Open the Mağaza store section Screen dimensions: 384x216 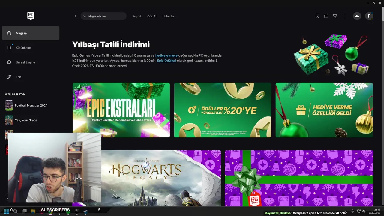click(x=31, y=33)
